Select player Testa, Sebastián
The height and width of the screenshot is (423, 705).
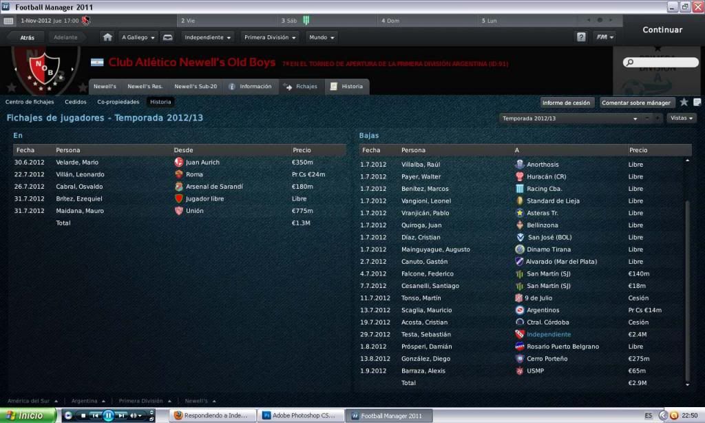tap(425, 335)
